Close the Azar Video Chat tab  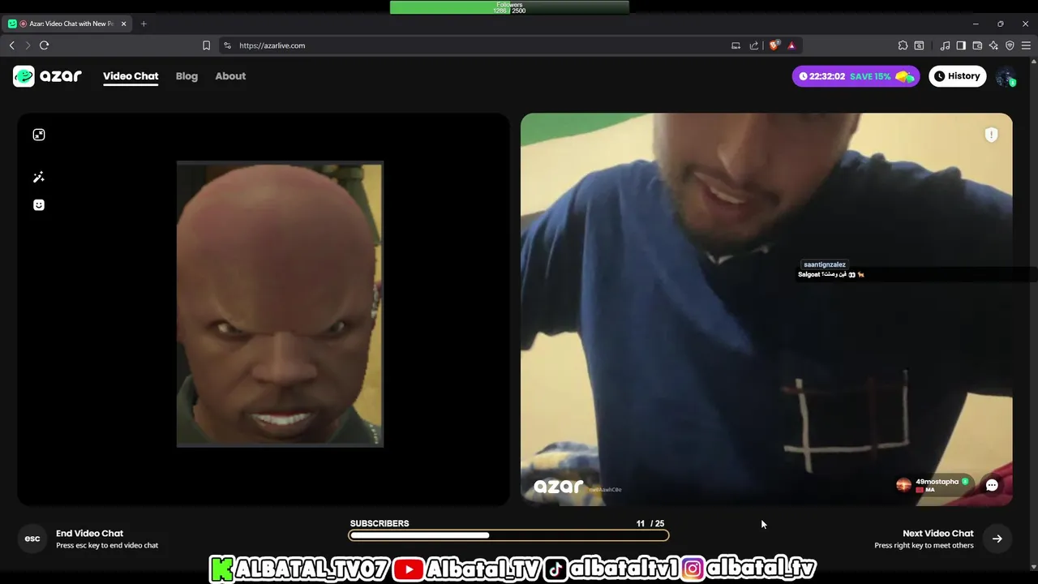click(124, 24)
